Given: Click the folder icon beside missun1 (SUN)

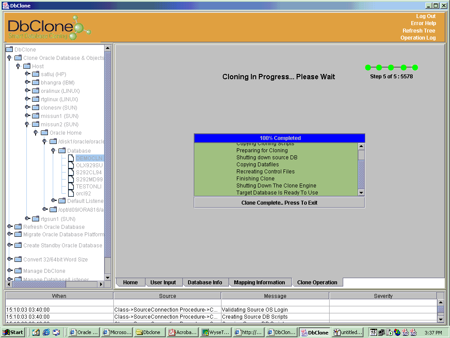Looking at the screenshot, I should [36, 116].
